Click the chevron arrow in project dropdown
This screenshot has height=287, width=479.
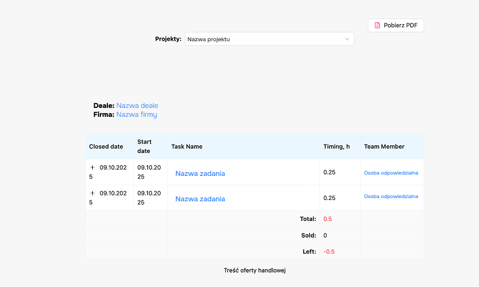(x=347, y=39)
